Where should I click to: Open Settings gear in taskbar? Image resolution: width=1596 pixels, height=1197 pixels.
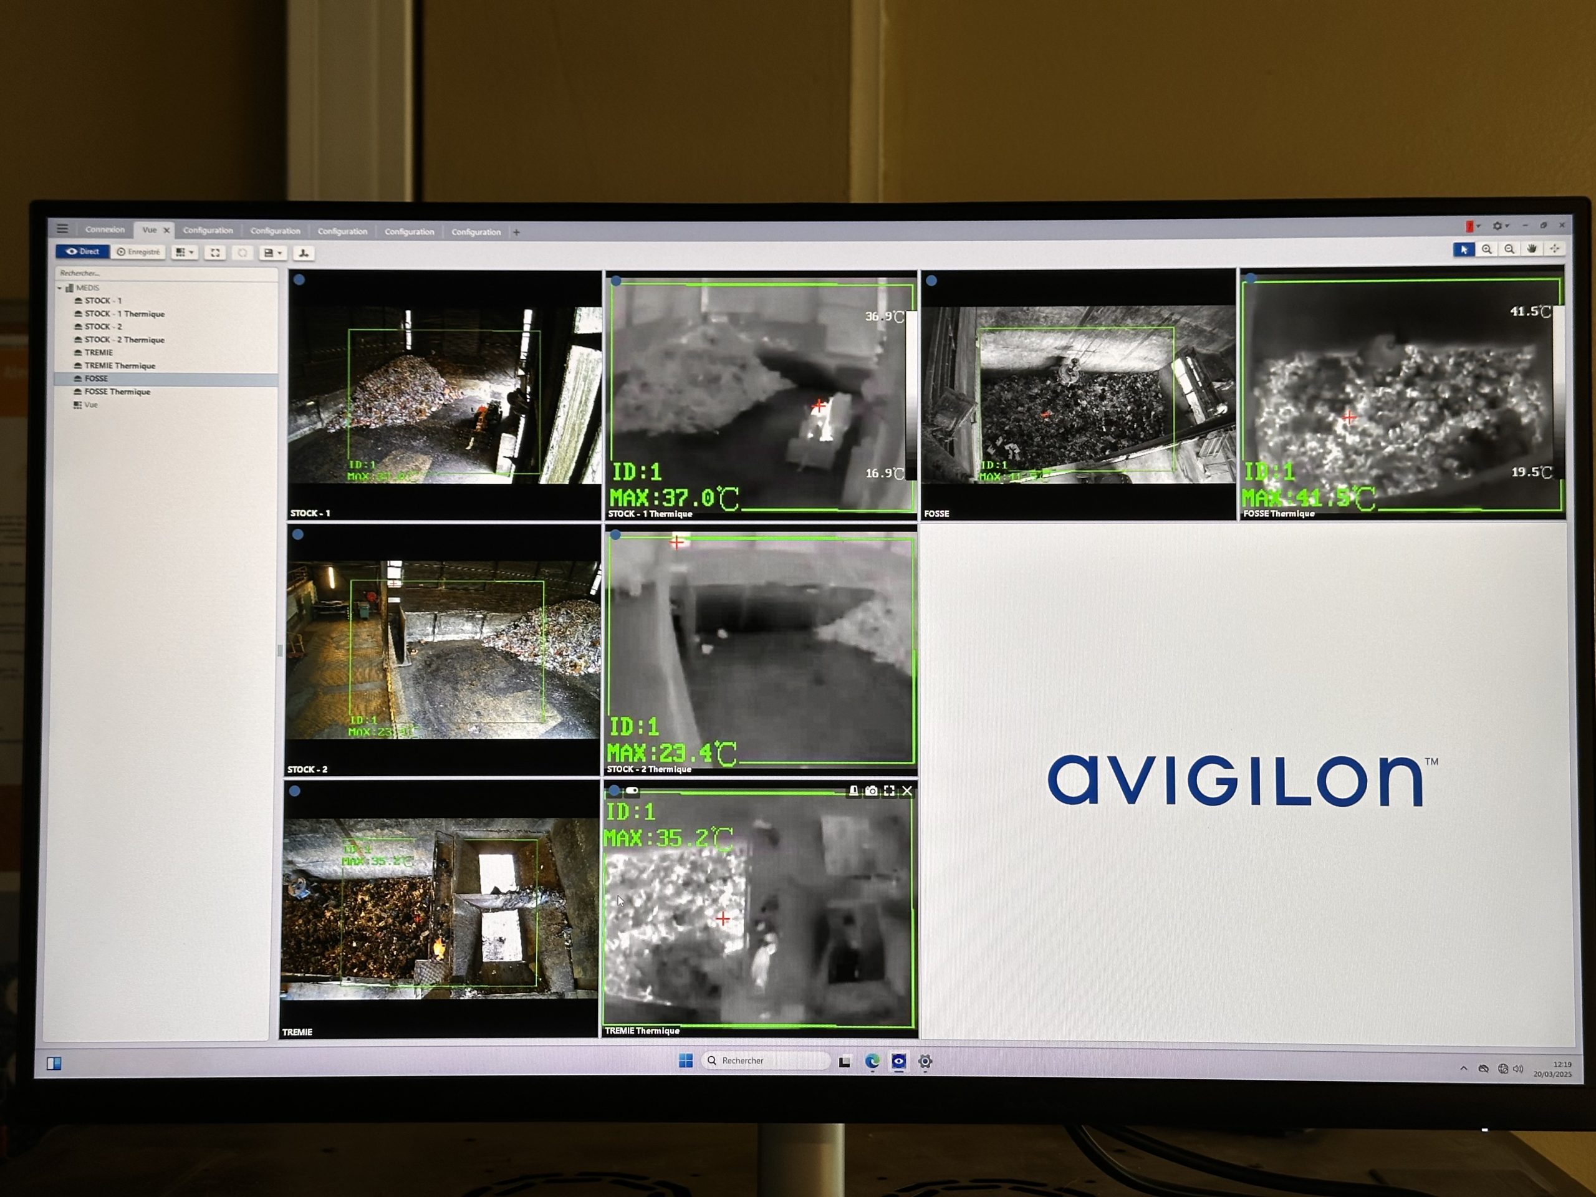click(x=926, y=1061)
